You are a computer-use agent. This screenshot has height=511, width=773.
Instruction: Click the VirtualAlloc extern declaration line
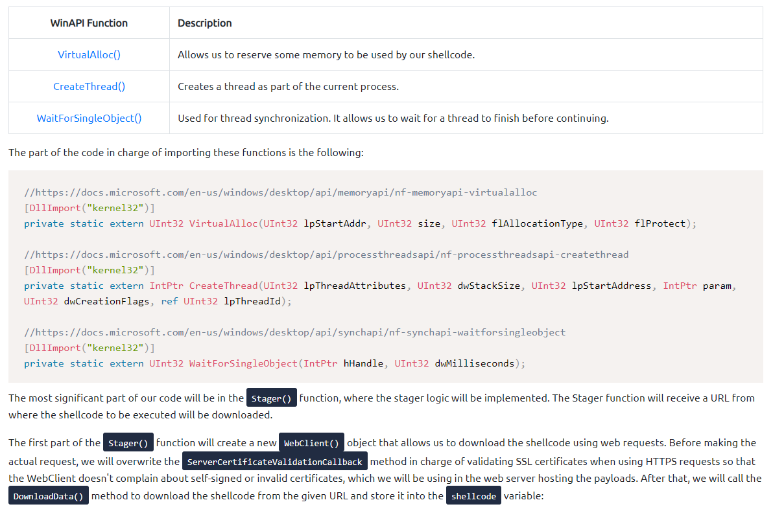pyautogui.click(x=360, y=223)
